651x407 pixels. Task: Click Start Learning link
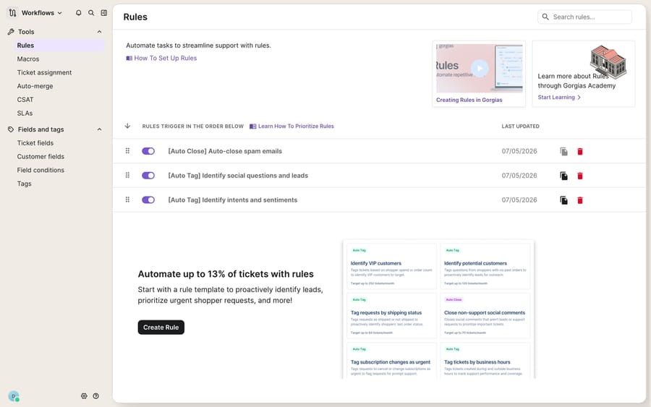pyautogui.click(x=556, y=97)
